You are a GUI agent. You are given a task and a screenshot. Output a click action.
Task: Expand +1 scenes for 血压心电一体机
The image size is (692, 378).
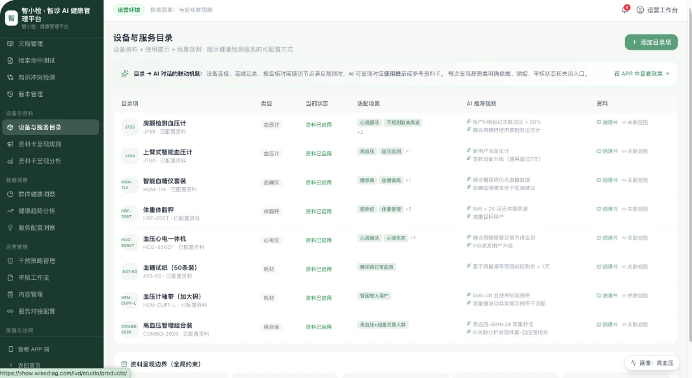[x=413, y=238]
